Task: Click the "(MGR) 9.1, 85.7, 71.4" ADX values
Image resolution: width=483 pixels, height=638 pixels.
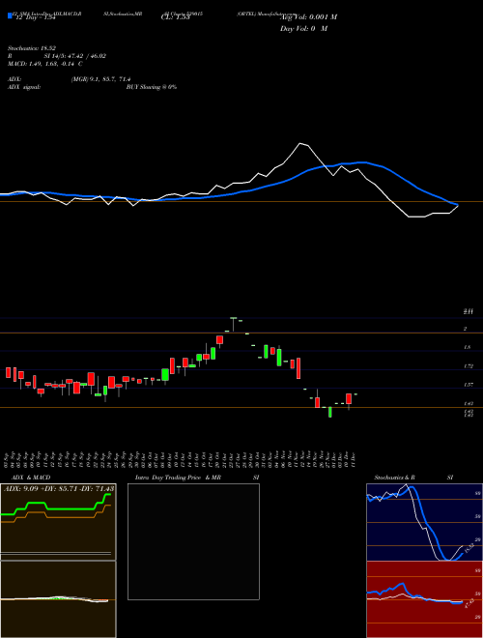Action: 100,79
